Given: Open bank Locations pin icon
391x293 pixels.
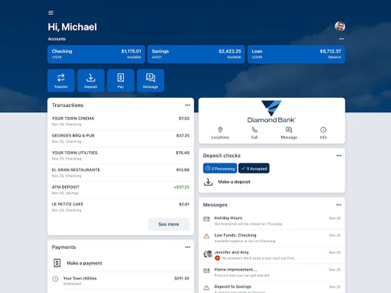Looking at the screenshot, I should tap(220, 130).
